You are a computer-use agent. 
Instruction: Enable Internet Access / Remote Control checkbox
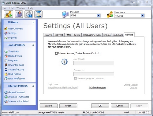pyautogui.click(x=56, y=53)
